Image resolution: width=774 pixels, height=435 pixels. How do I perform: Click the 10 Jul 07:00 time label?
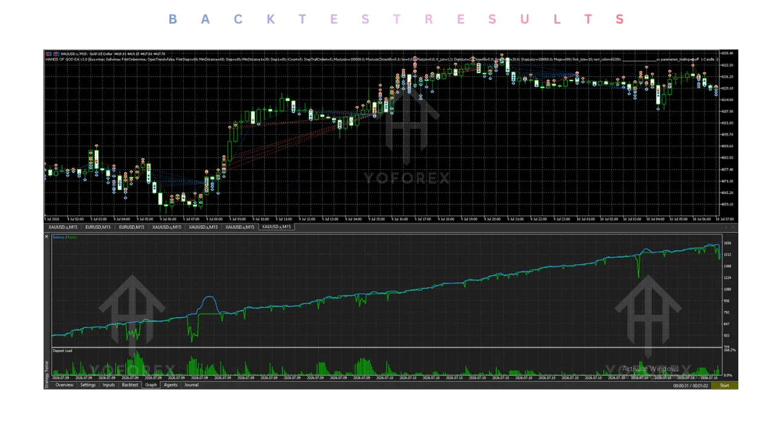tap(725, 219)
